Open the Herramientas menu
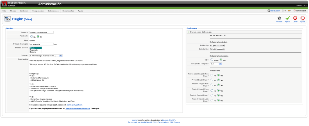This screenshot has height=126, width=309. [x=68, y=11]
